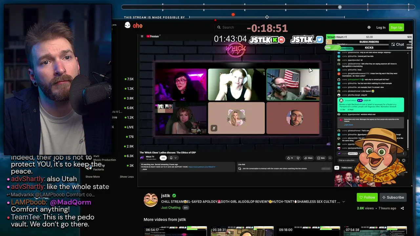Share the YouTube video
Image resolution: width=420 pixels, height=236 pixels.
click(308, 158)
